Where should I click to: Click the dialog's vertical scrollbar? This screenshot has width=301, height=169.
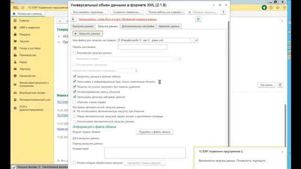coord(229,84)
